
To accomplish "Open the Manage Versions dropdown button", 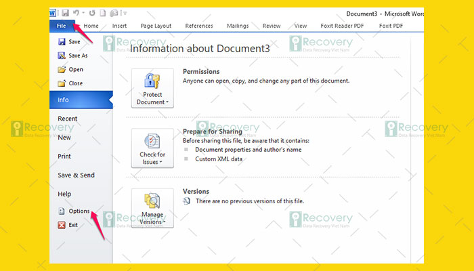I will [x=152, y=208].
